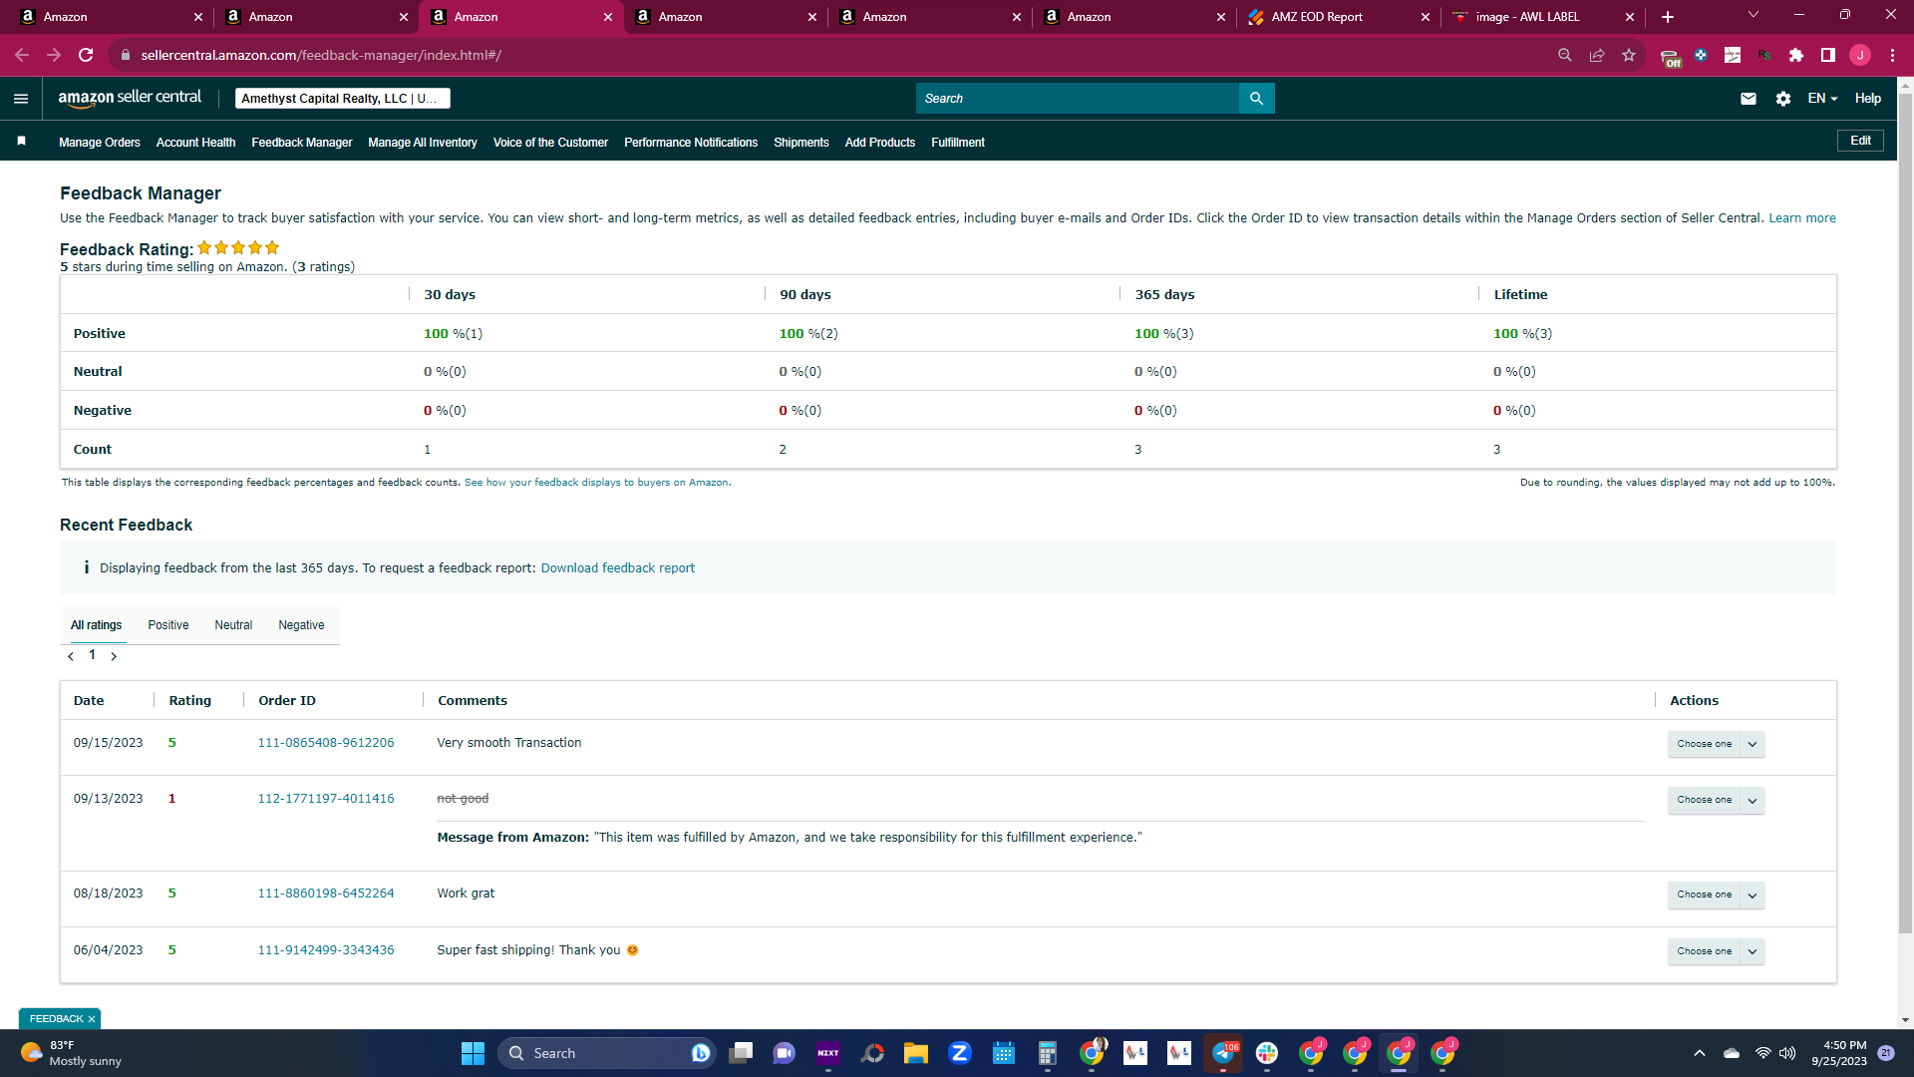
Task: Go to the next feedback page arrow
Action: [x=114, y=656]
